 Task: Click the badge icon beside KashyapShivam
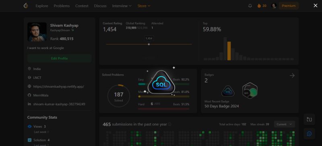point(72,30)
